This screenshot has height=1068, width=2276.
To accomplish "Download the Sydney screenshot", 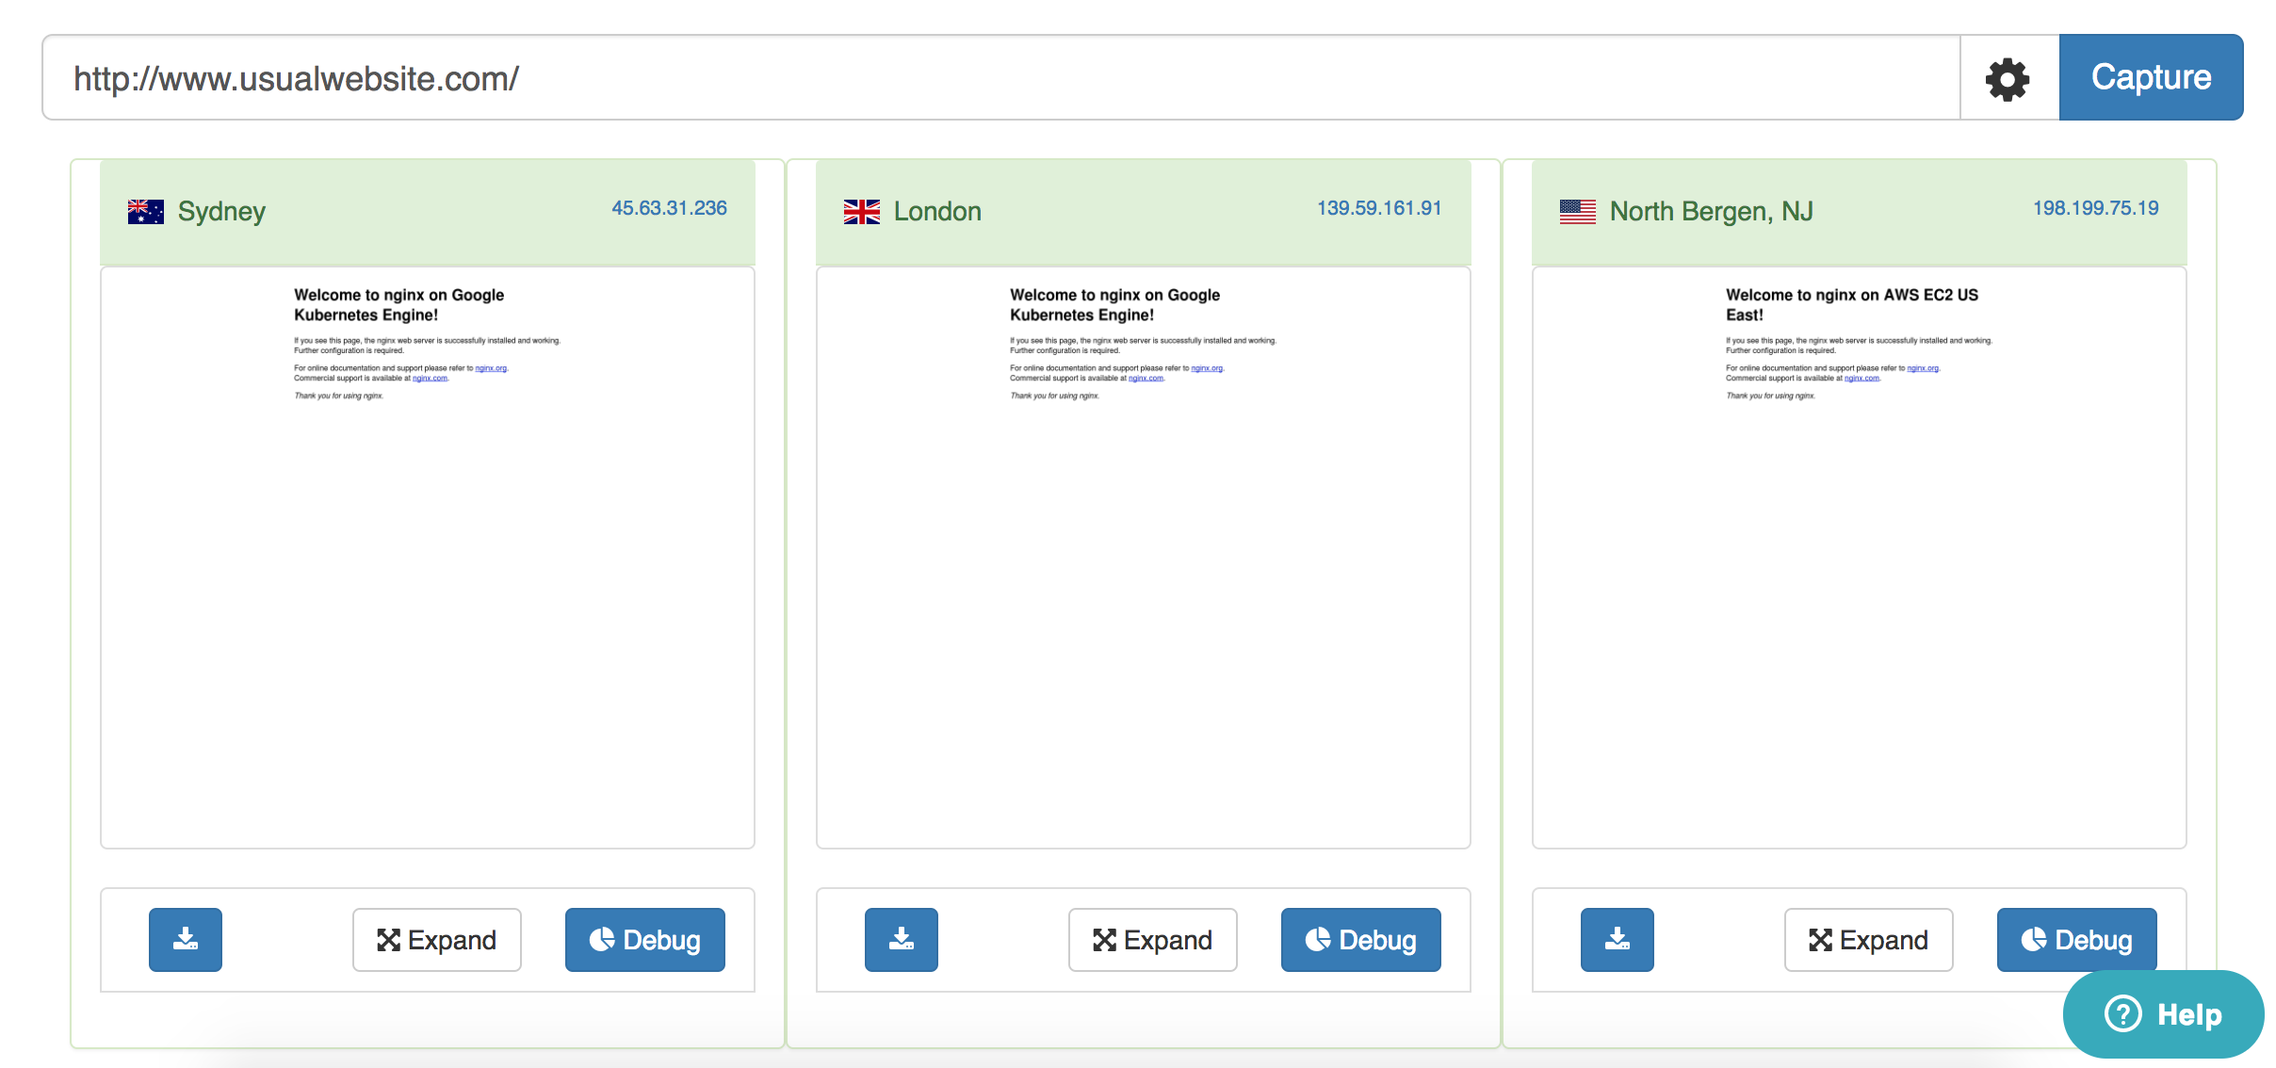I will [186, 939].
